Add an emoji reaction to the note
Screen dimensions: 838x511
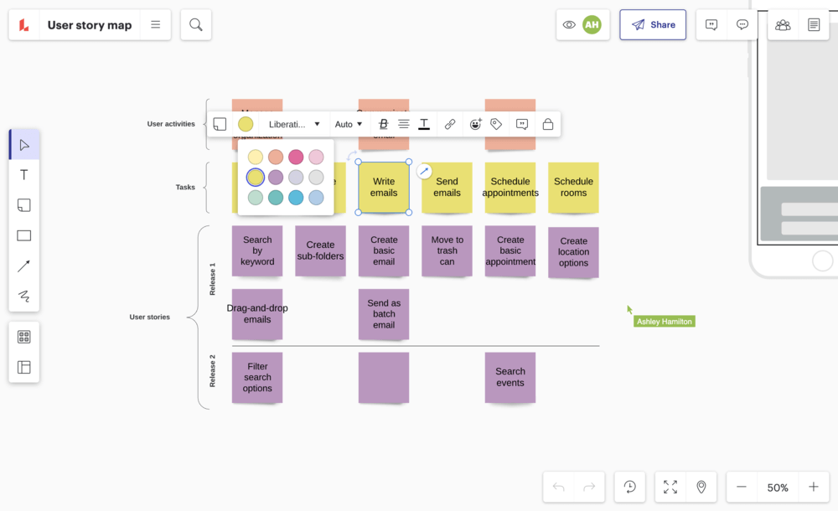click(x=475, y=124)
